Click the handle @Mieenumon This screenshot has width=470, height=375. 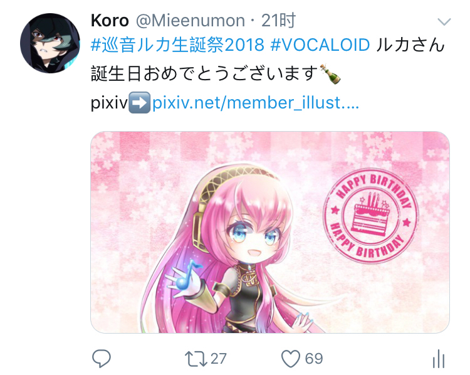point(191,21)
